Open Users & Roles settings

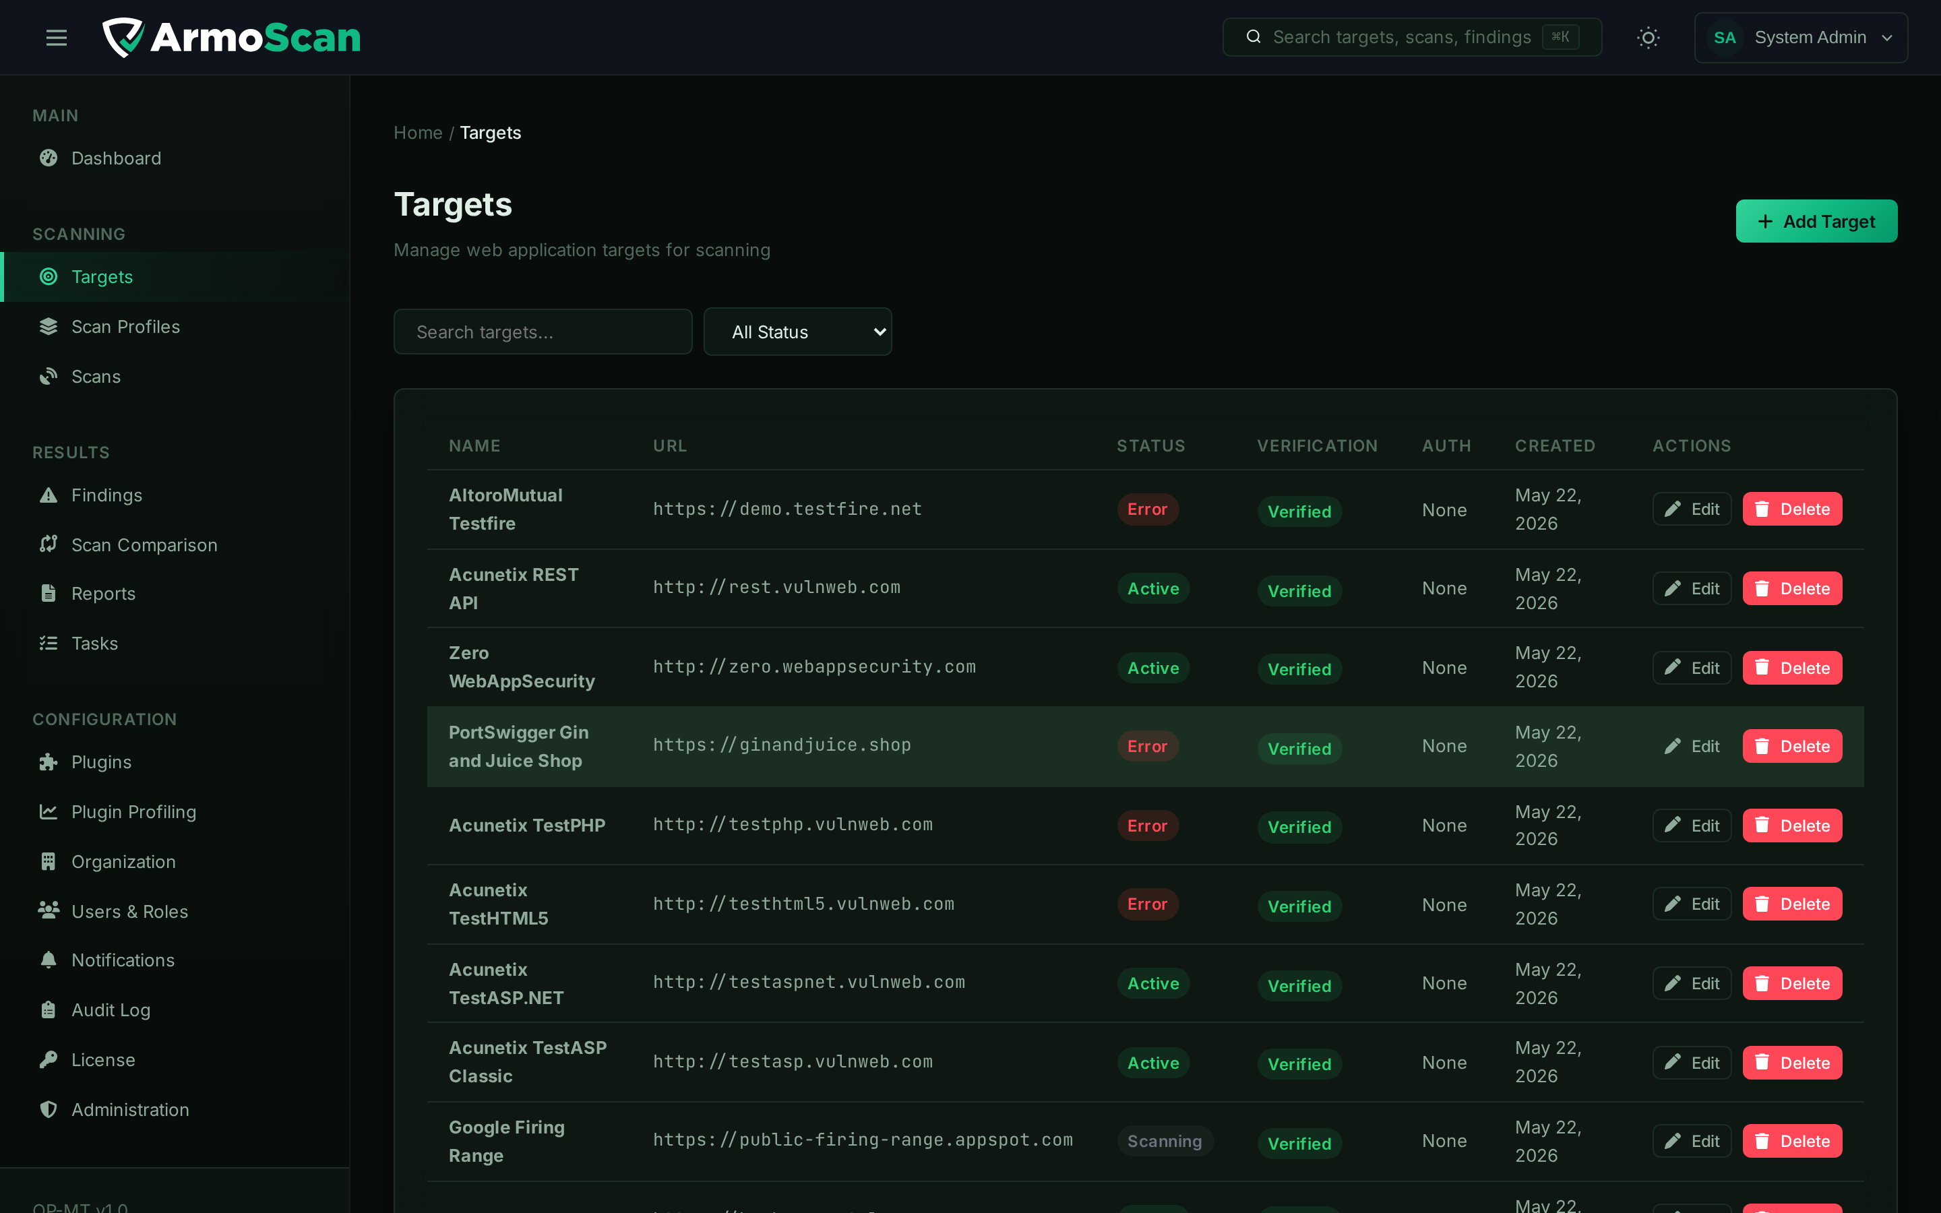175,911
